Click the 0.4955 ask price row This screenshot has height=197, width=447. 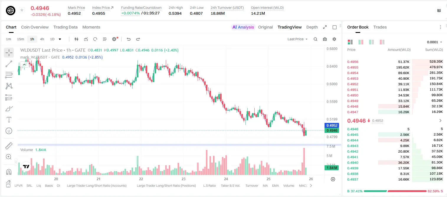click(x=395, y=67)
